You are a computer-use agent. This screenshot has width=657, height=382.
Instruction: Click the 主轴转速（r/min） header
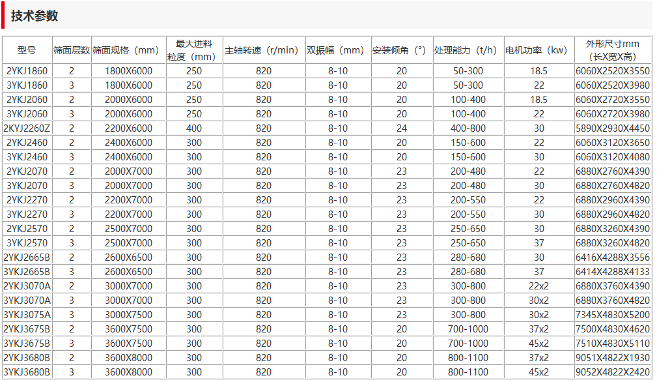coord(264,50)
